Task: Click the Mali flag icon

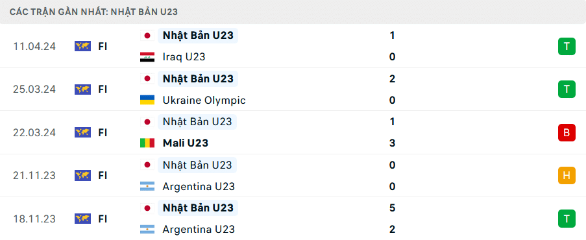Action: pos(147,143)
